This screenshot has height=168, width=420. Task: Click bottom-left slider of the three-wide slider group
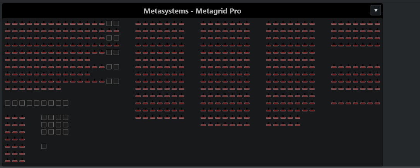[x=7, y=161]
